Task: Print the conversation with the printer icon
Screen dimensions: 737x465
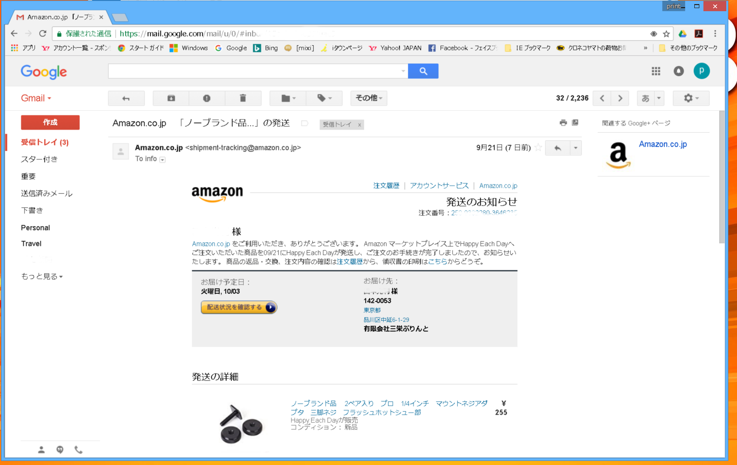Action: 563,122
